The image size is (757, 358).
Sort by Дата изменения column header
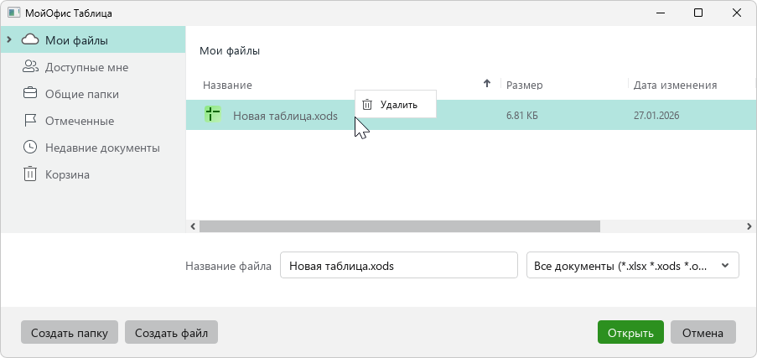(675, 85)
